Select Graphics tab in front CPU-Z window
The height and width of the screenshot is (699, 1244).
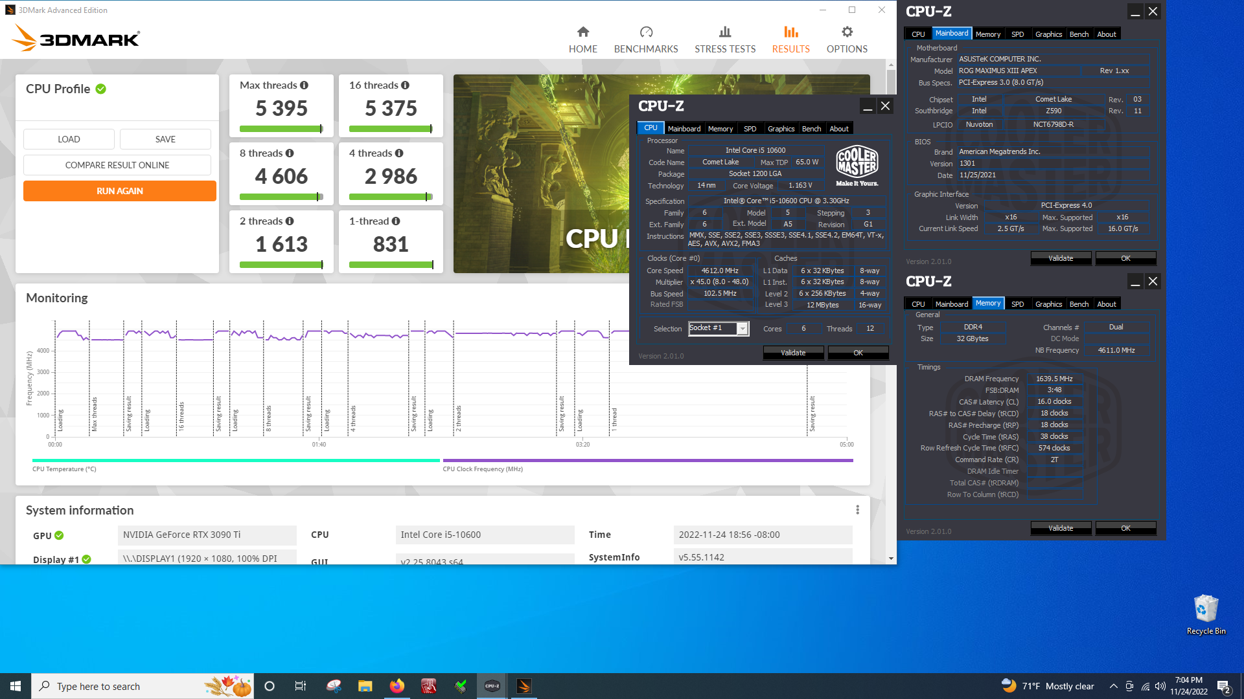781,129
